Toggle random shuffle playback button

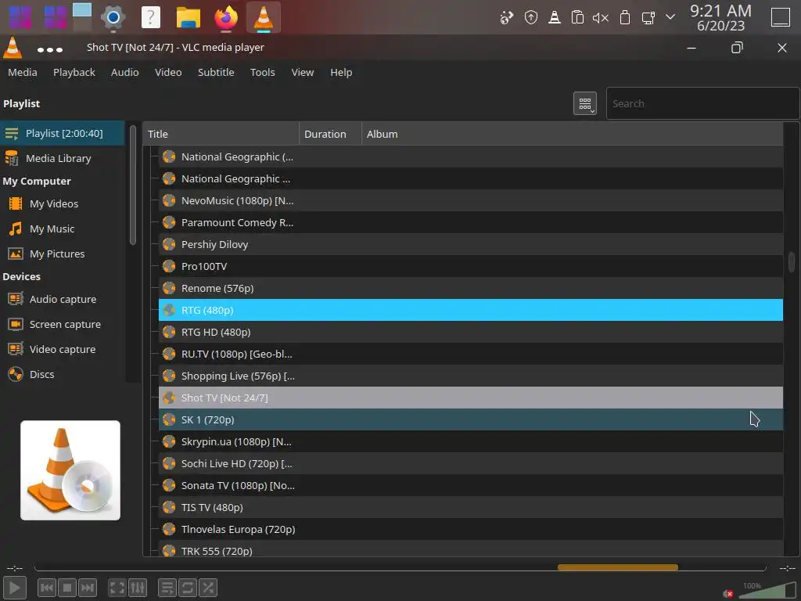pos(208,588)
